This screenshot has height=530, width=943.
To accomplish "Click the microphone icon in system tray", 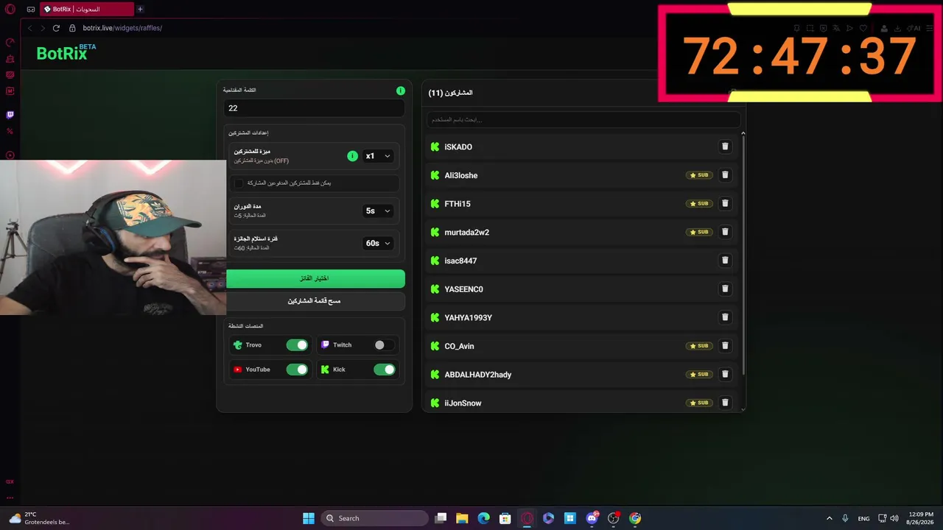I will pos(845,518).
